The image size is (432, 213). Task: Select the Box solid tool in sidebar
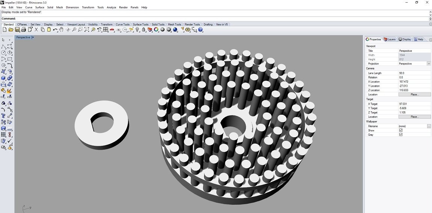(3, 78)
